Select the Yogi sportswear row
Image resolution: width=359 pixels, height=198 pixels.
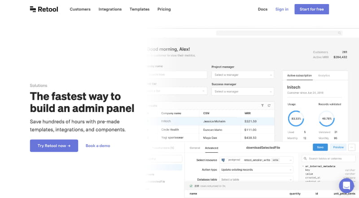pyautogui.click(x=210, y=138)
